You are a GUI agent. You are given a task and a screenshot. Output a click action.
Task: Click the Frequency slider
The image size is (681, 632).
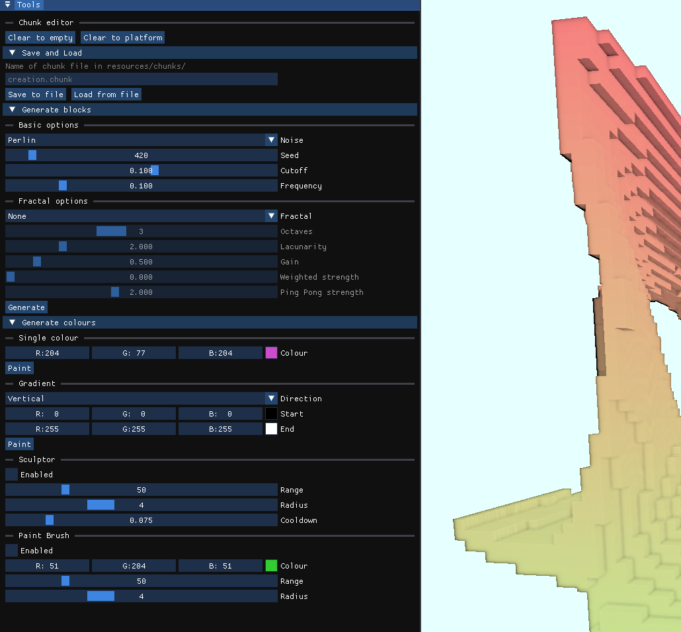coord(141,186)
